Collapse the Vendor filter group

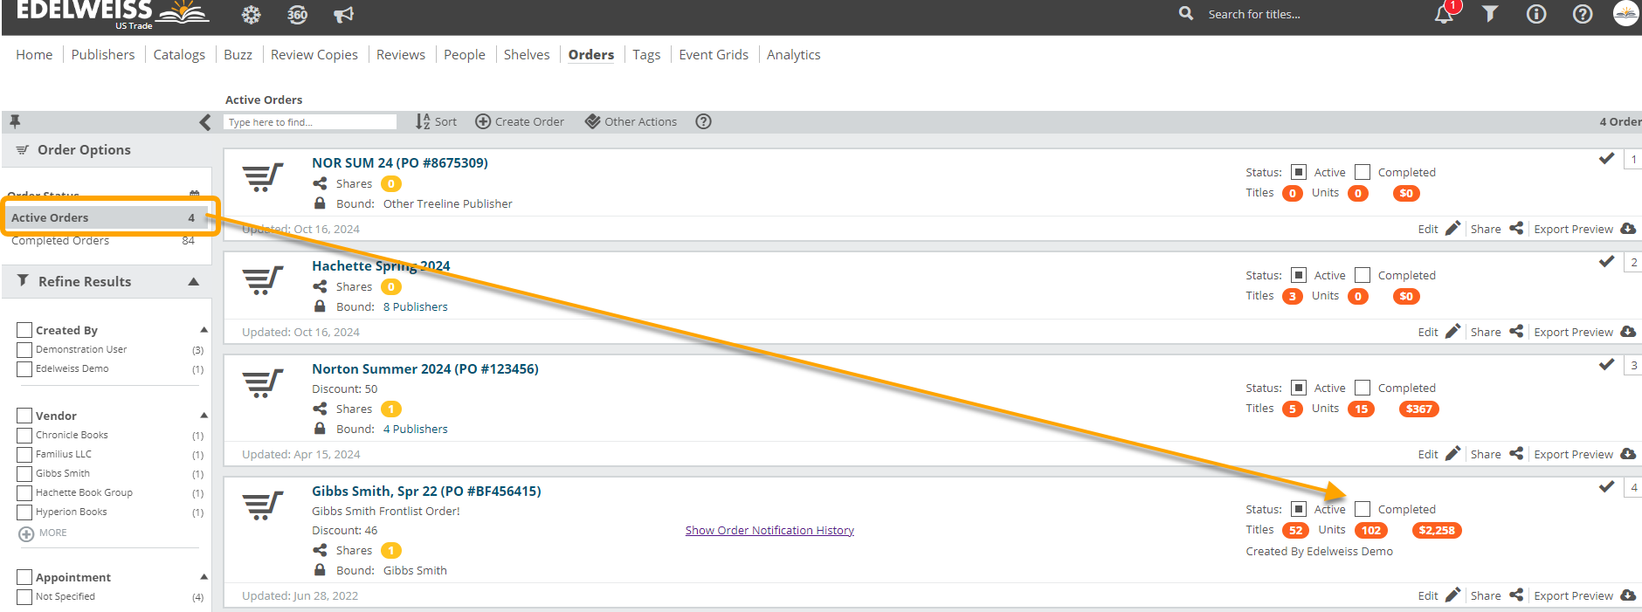click(x=204, y=416)
